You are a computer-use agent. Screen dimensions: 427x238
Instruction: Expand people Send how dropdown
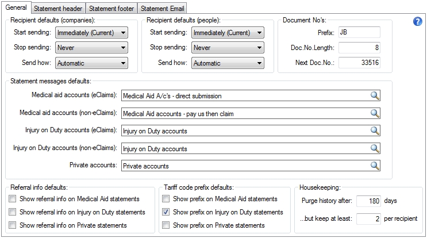[228, 63]
